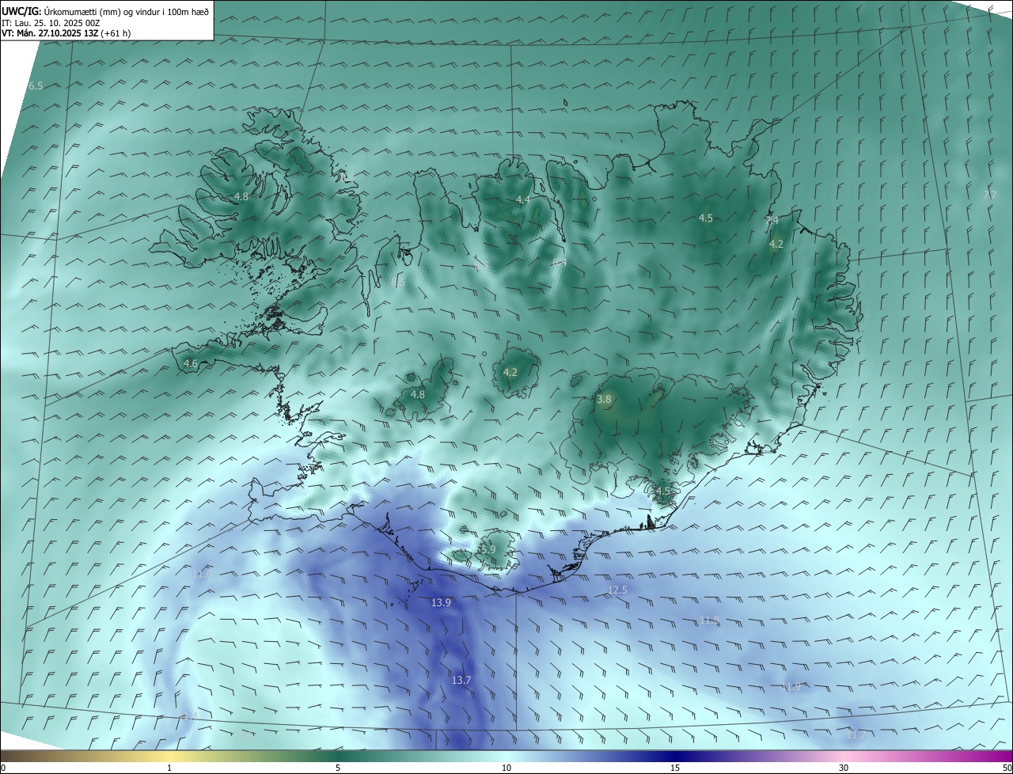Viewport: 1013px width, 774px height.
Task: Click the 4.8 value on Langjökull glacier
Action: coord(418,394)
